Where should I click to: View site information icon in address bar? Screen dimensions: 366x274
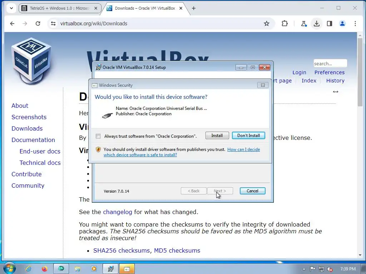[53, 24]
